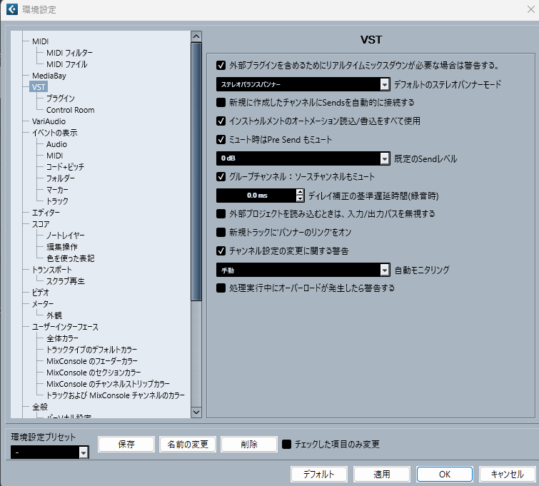Toggle channel settings change warning checkbox
Viewport: 539px width, 486px height.
pos(221,251)
